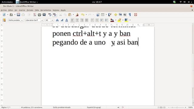
Task: Click the LibreOffice Help lifebuoy icon
Action: pyautogui.click(x=135, y=15)
